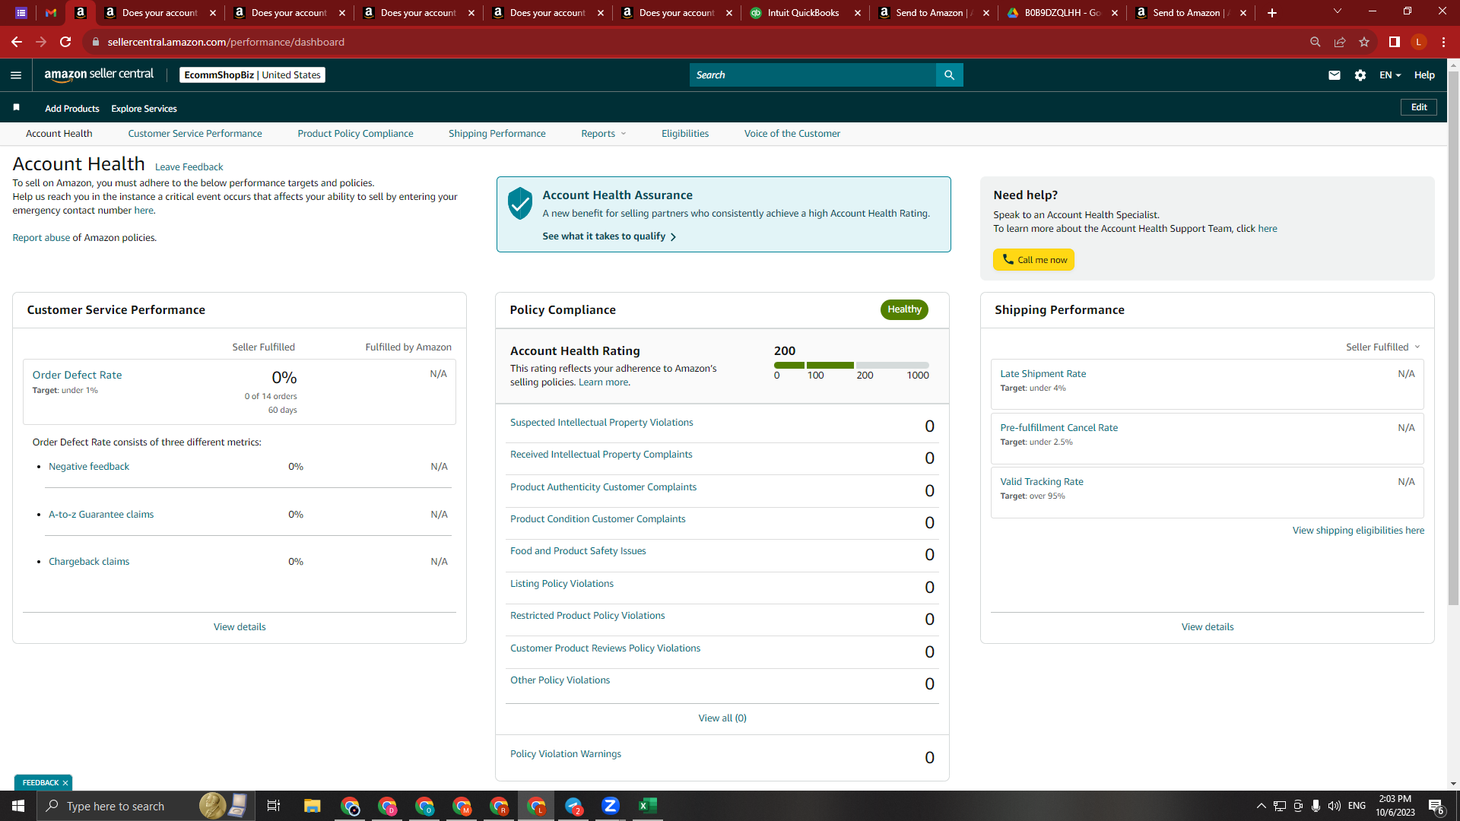The width and height of the screenshot is (1460, 821).
Task: Click Add Products in the favorites bar
Action: coord(71,109)
